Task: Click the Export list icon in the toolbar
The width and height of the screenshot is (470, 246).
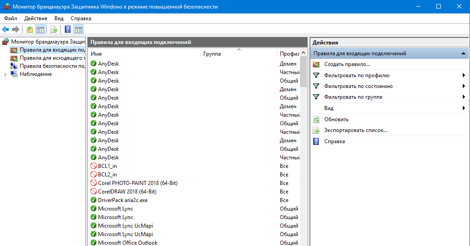Action: pyautogui.click(x=54, y=30)
